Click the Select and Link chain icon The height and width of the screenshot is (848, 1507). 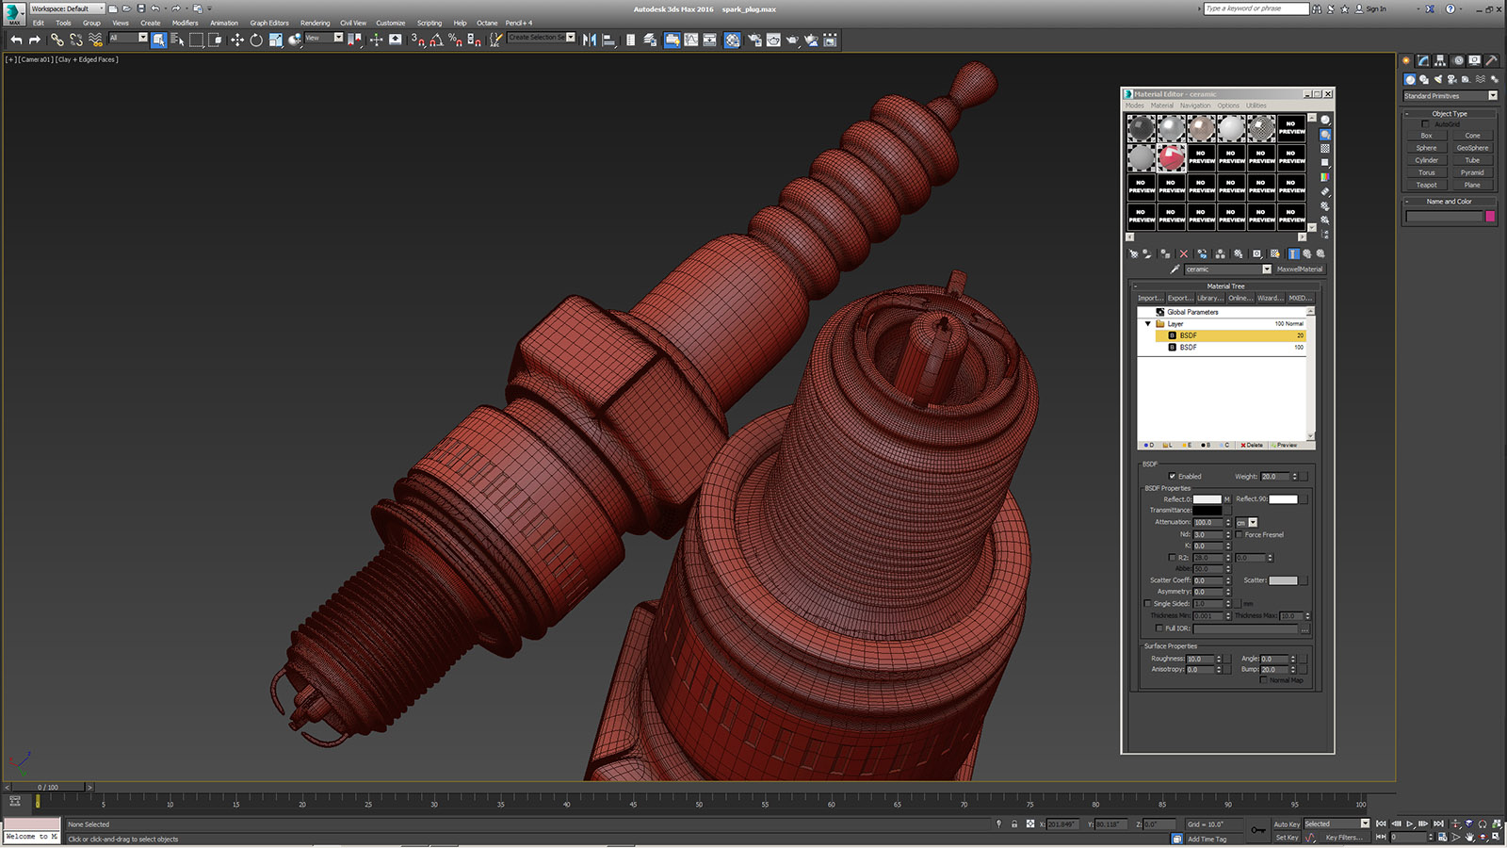tap(57, 40)
